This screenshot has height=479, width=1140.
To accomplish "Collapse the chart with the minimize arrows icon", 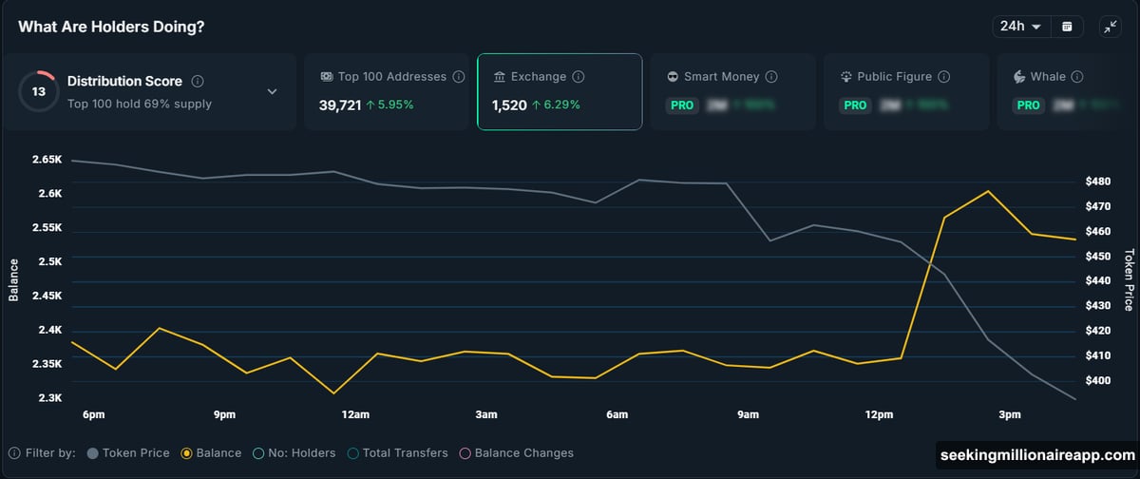I will pos(1110,27).
